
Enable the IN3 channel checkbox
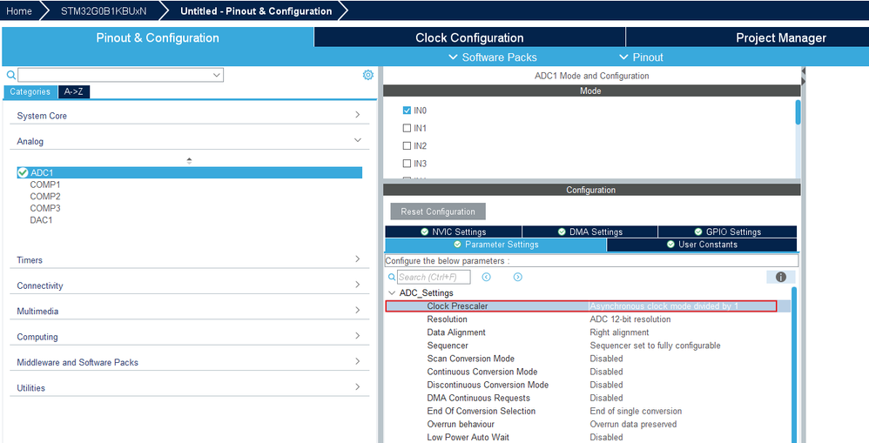pos(407,164)
